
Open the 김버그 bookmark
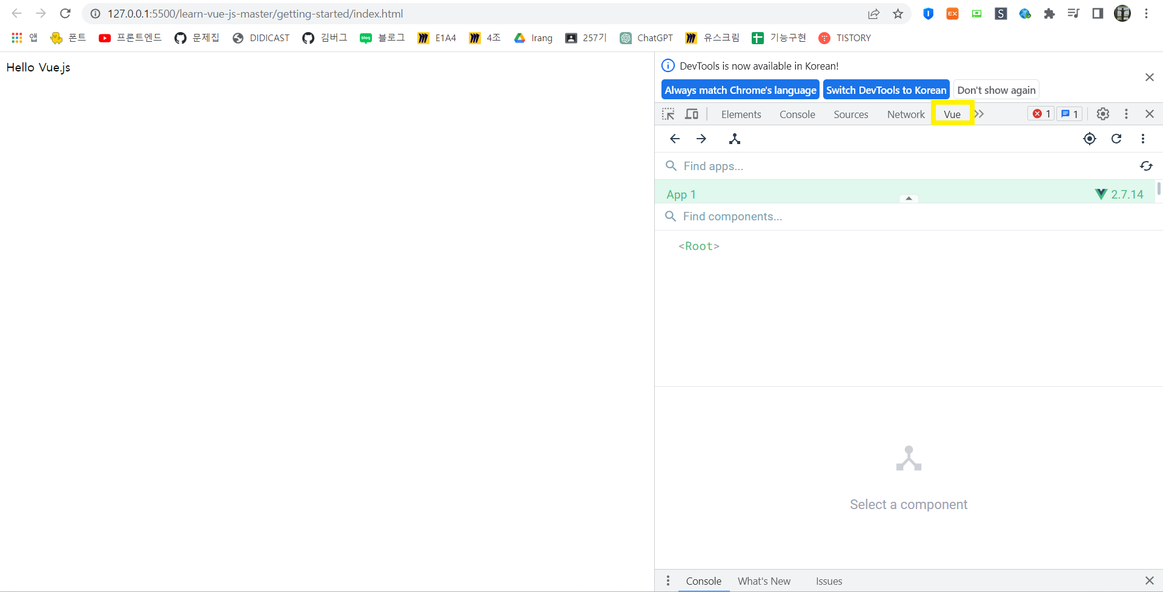pyautogui.click(x=325, y=38)
